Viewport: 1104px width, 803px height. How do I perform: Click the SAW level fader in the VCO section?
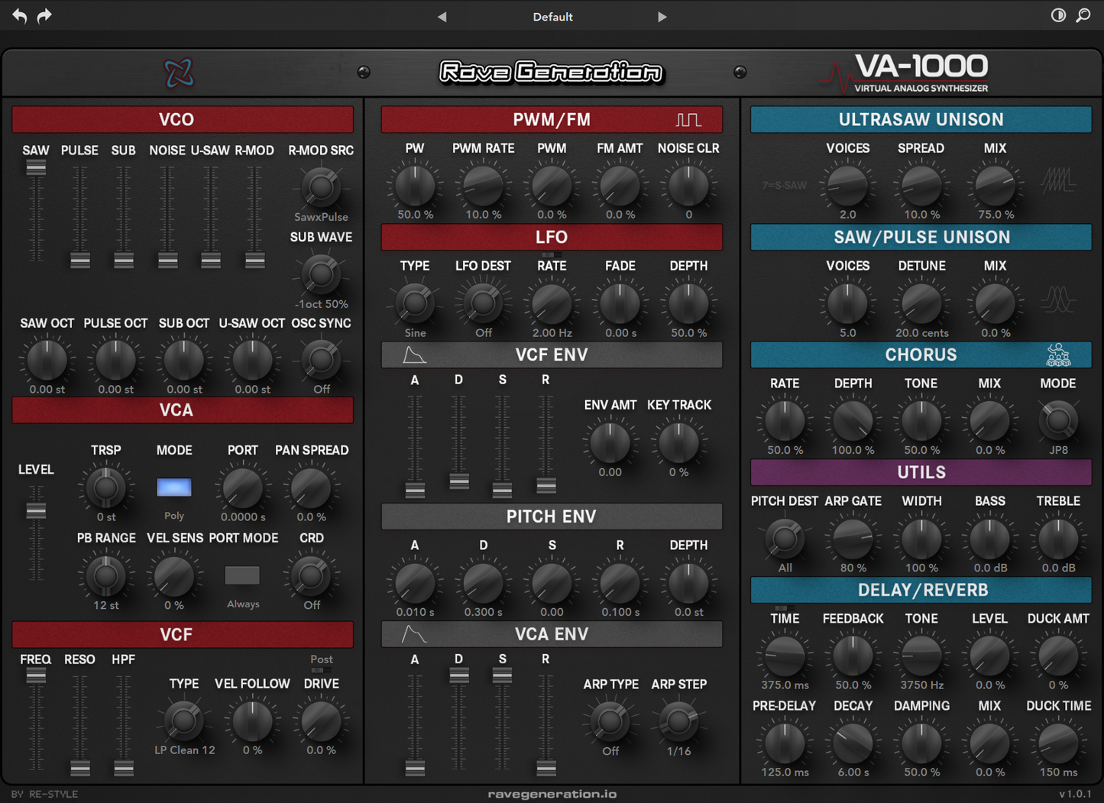(35, 166)
